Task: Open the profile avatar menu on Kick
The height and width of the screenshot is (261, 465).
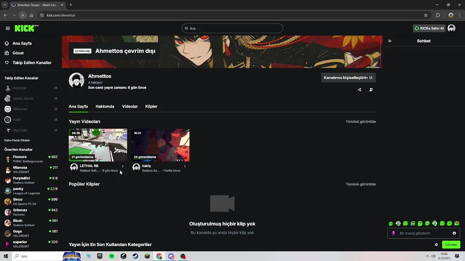Action: click(x=452, y=28)
